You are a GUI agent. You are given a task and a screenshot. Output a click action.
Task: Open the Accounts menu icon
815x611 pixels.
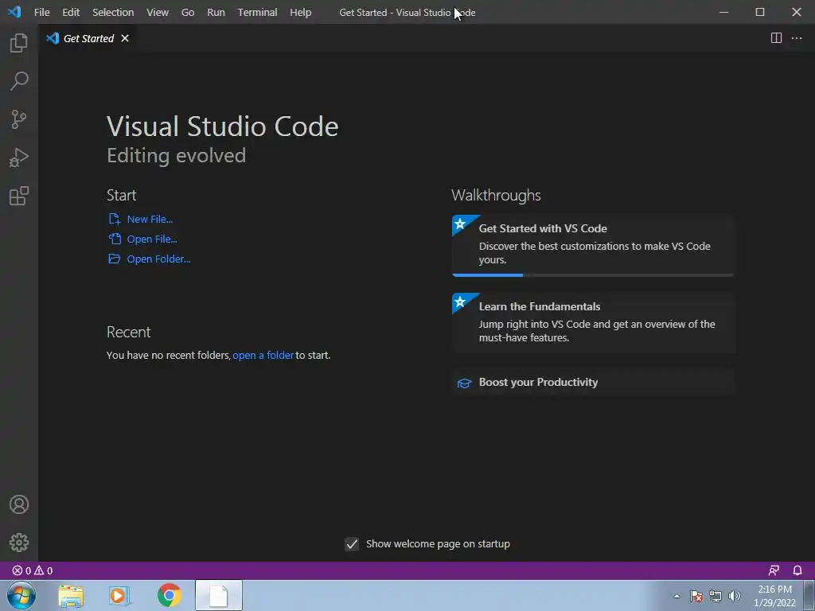coord(19,504)
